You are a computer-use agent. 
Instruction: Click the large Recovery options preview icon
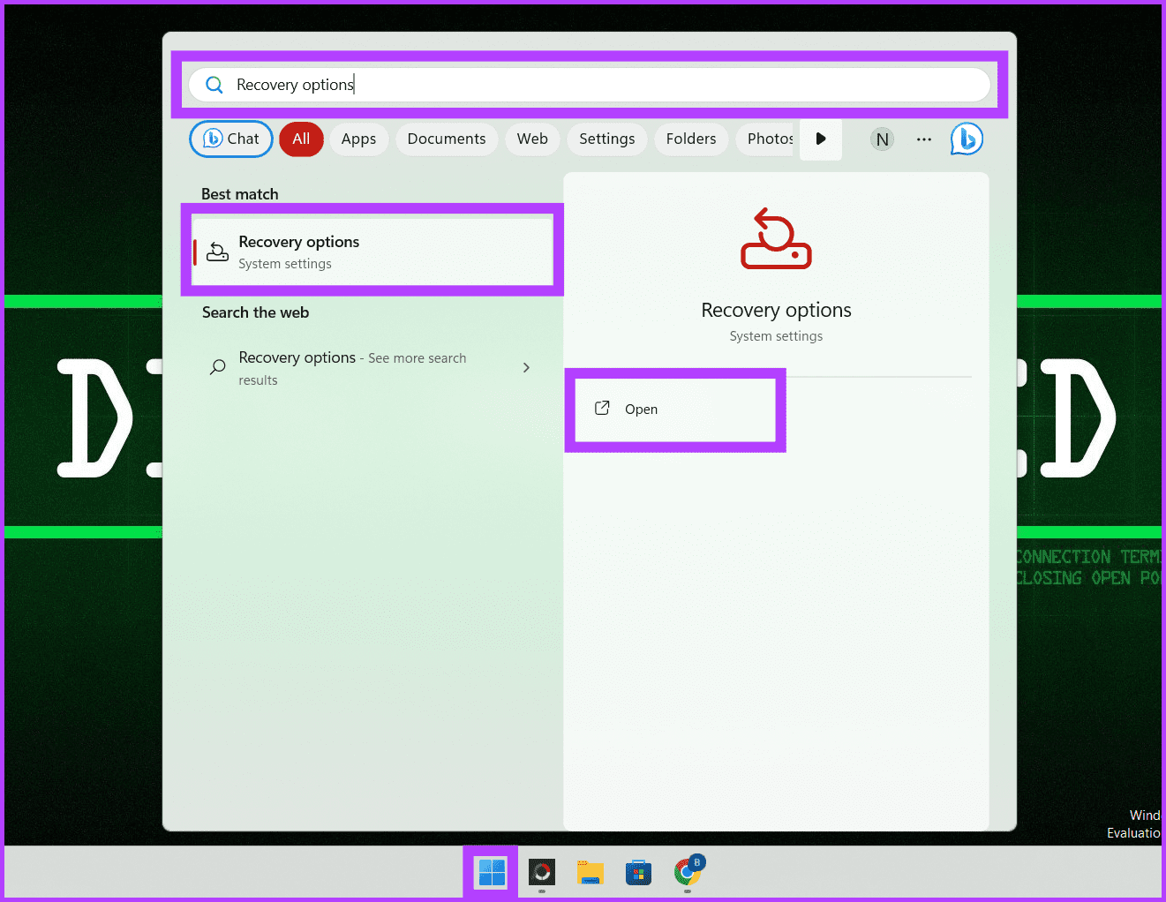[776, 239]
